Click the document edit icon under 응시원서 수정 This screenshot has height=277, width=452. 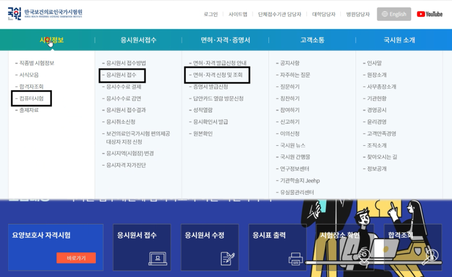click(229, 257)
